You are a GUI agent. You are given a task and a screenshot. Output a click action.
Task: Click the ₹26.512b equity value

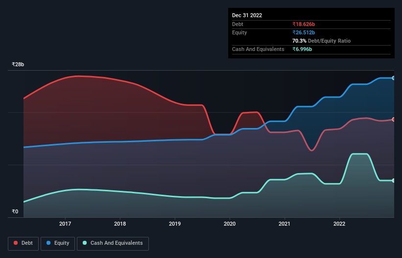[304, 32]
